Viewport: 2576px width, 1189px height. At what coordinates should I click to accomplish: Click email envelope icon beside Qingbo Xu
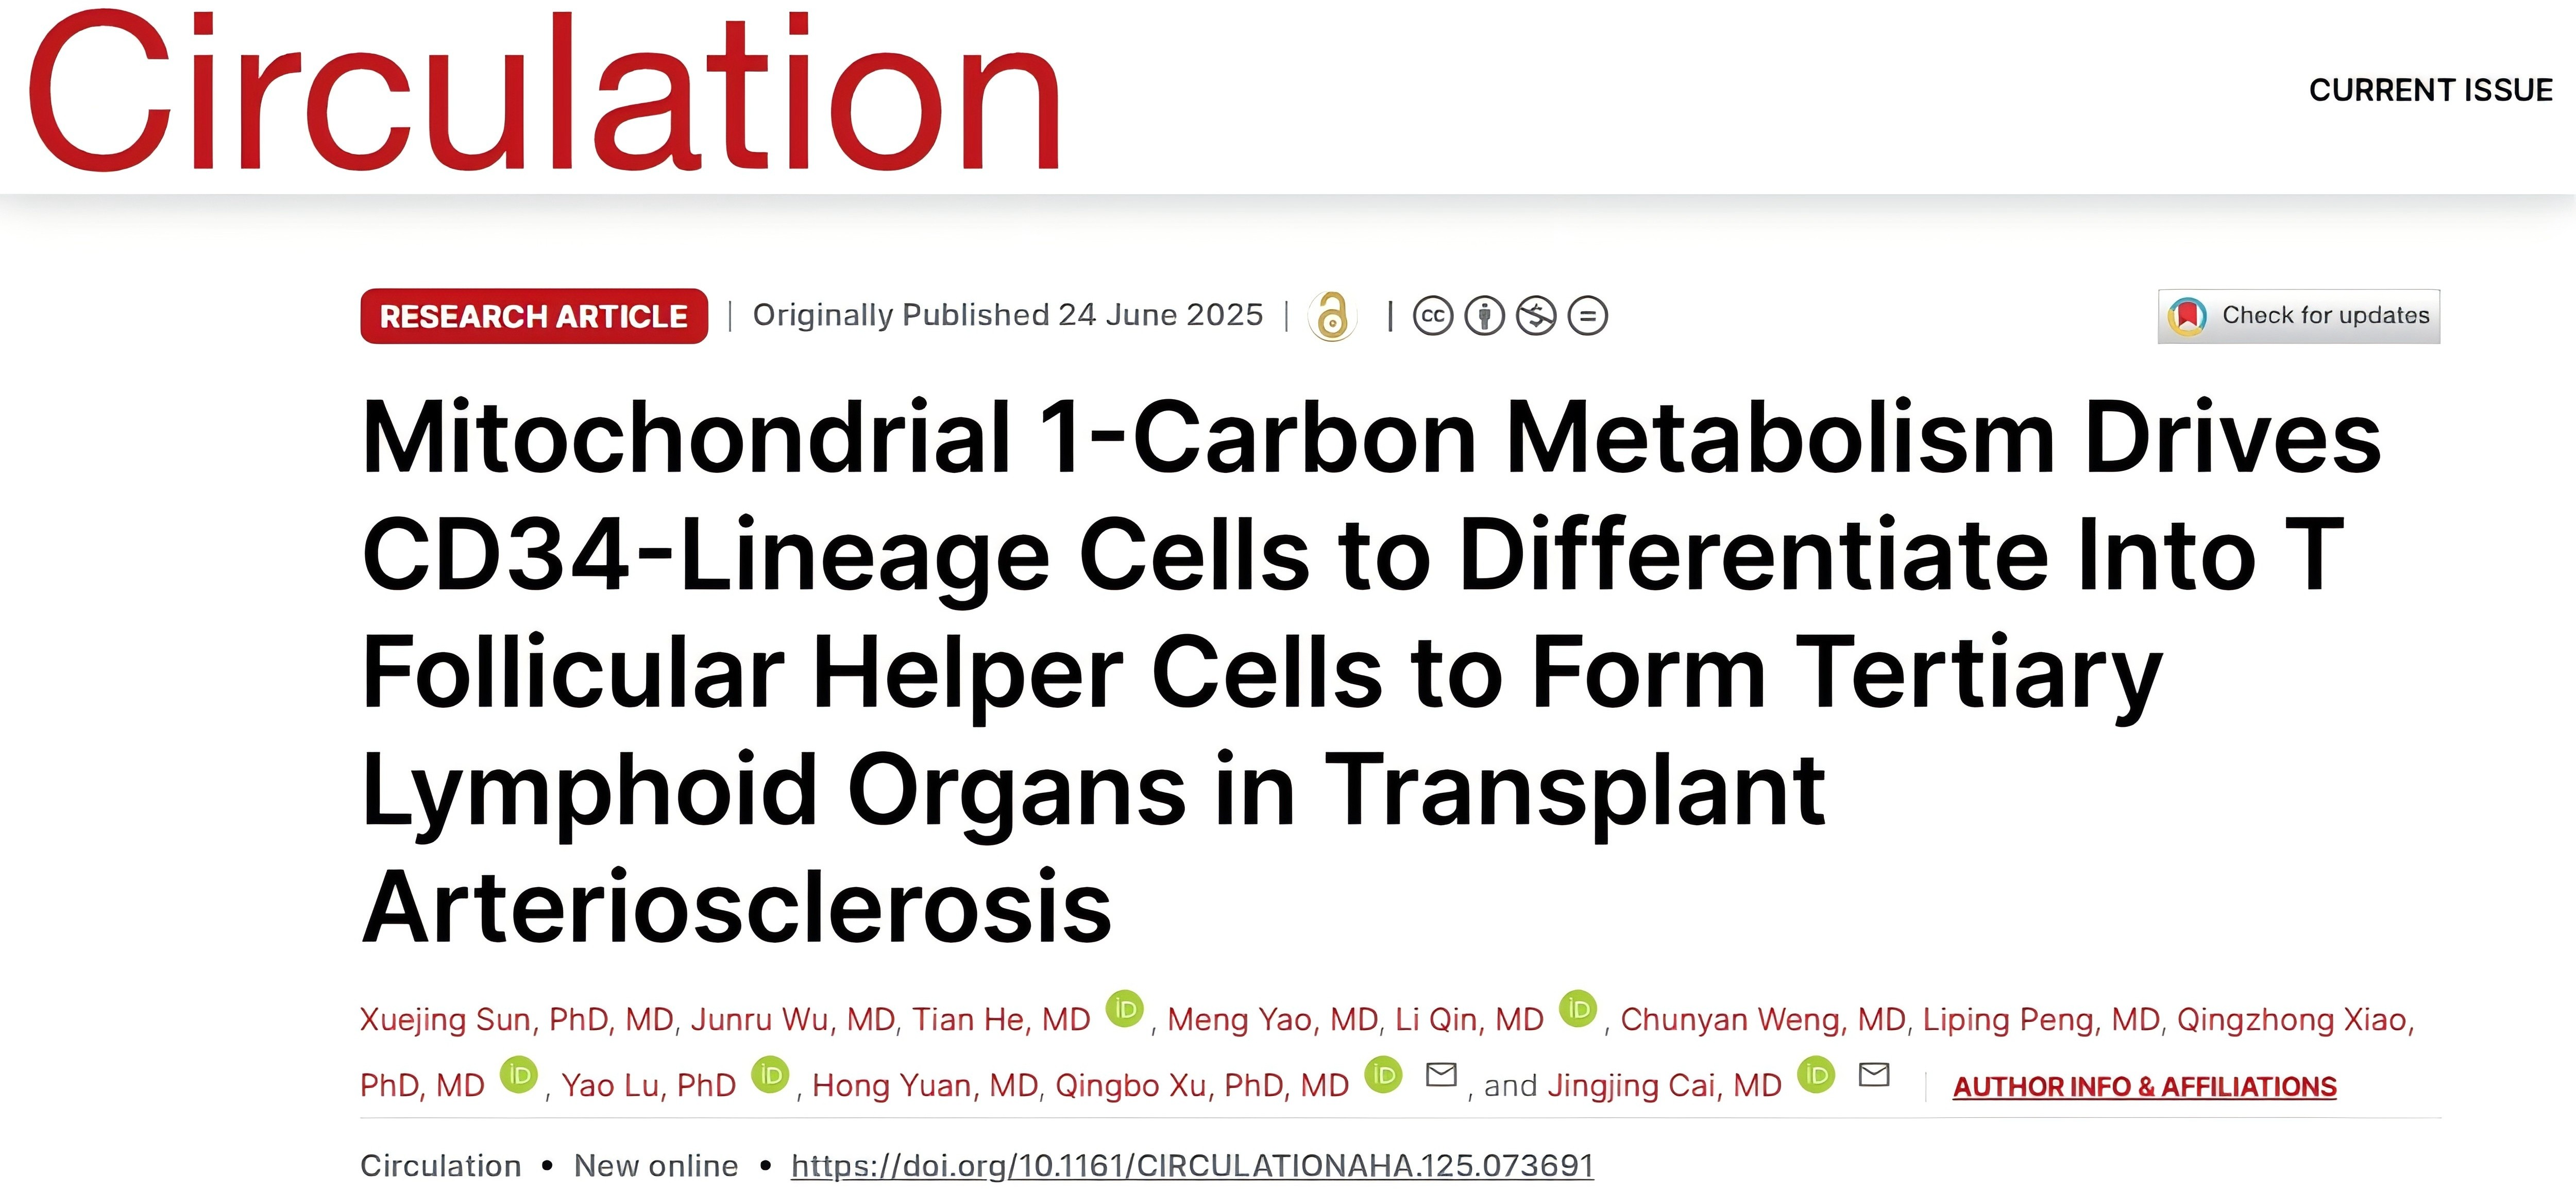point(1441,1075)
